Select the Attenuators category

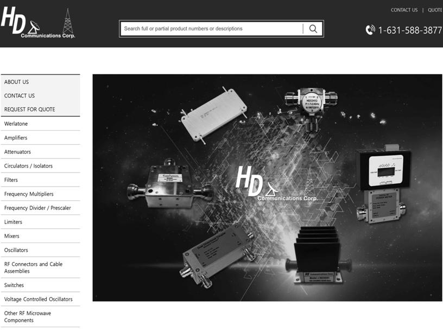40,152
